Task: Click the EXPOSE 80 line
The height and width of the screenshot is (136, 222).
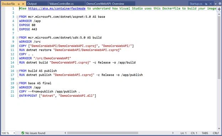Action: [27, 25]
